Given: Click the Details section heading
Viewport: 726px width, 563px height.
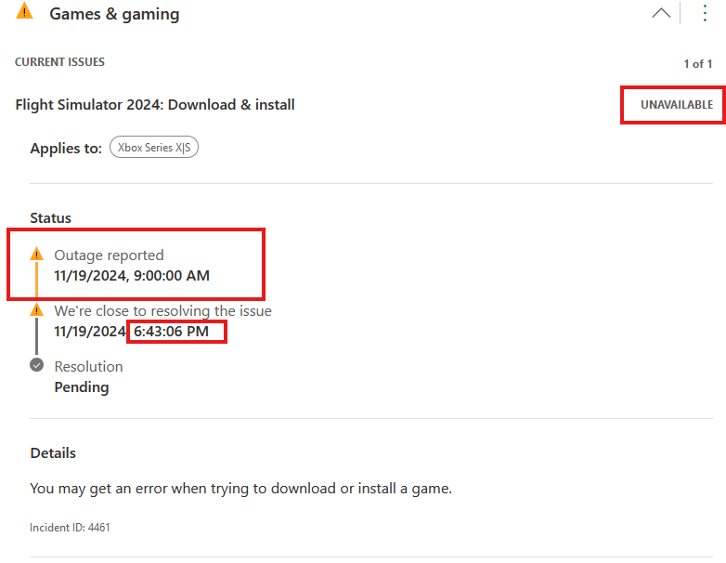Looking at the screenshot, I should click(53, 453).
